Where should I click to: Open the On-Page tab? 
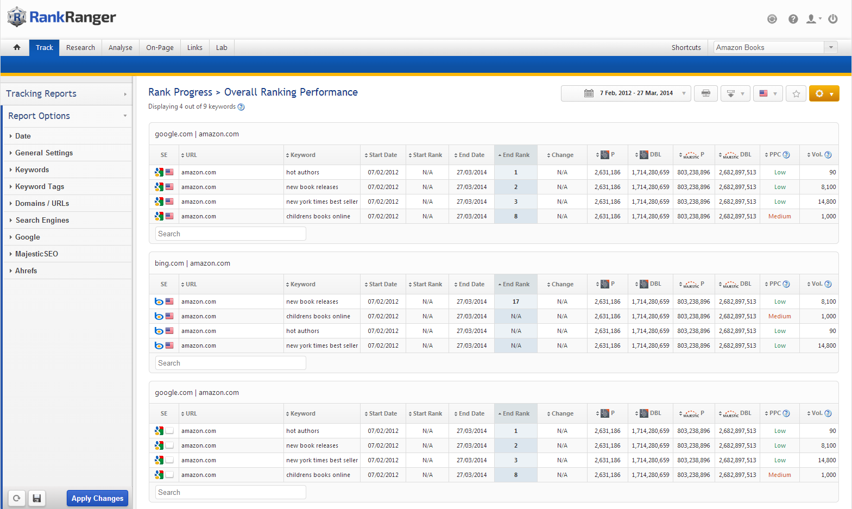coord(160,47)
